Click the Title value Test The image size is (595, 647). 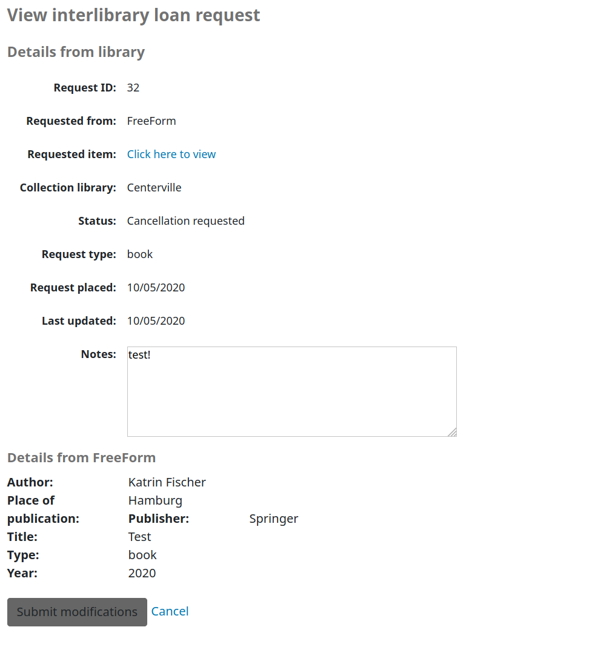click(x=139, y=537)
